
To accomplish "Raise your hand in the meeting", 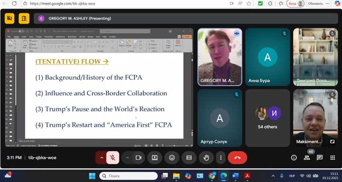I will point(206,158).
